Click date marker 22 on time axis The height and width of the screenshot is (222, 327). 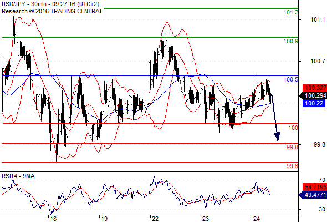pyautogui.click(x=155, y=219)
